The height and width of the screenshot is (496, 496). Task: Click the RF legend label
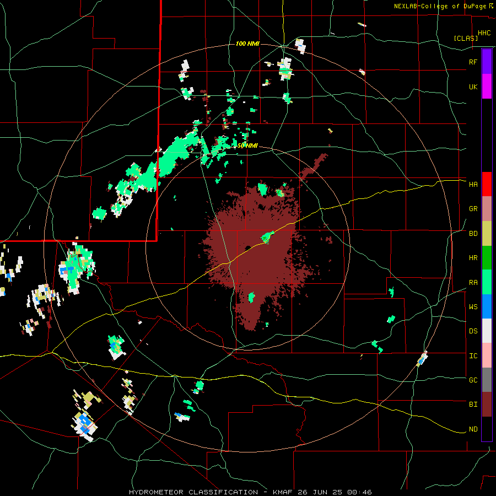(x=473, y=62)
